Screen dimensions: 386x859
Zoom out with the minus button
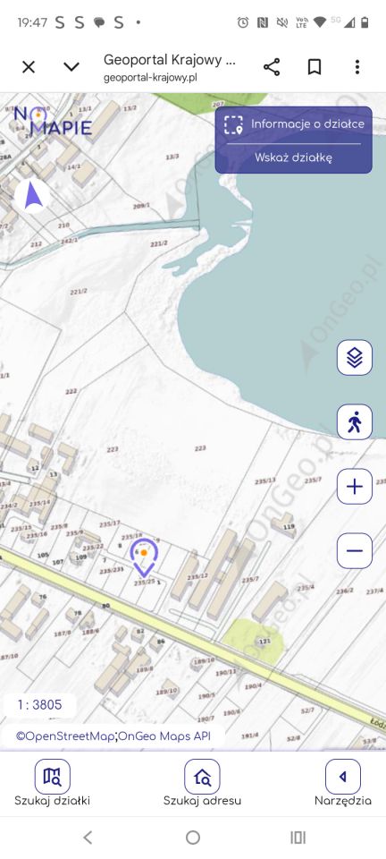[x=355, y=550]
